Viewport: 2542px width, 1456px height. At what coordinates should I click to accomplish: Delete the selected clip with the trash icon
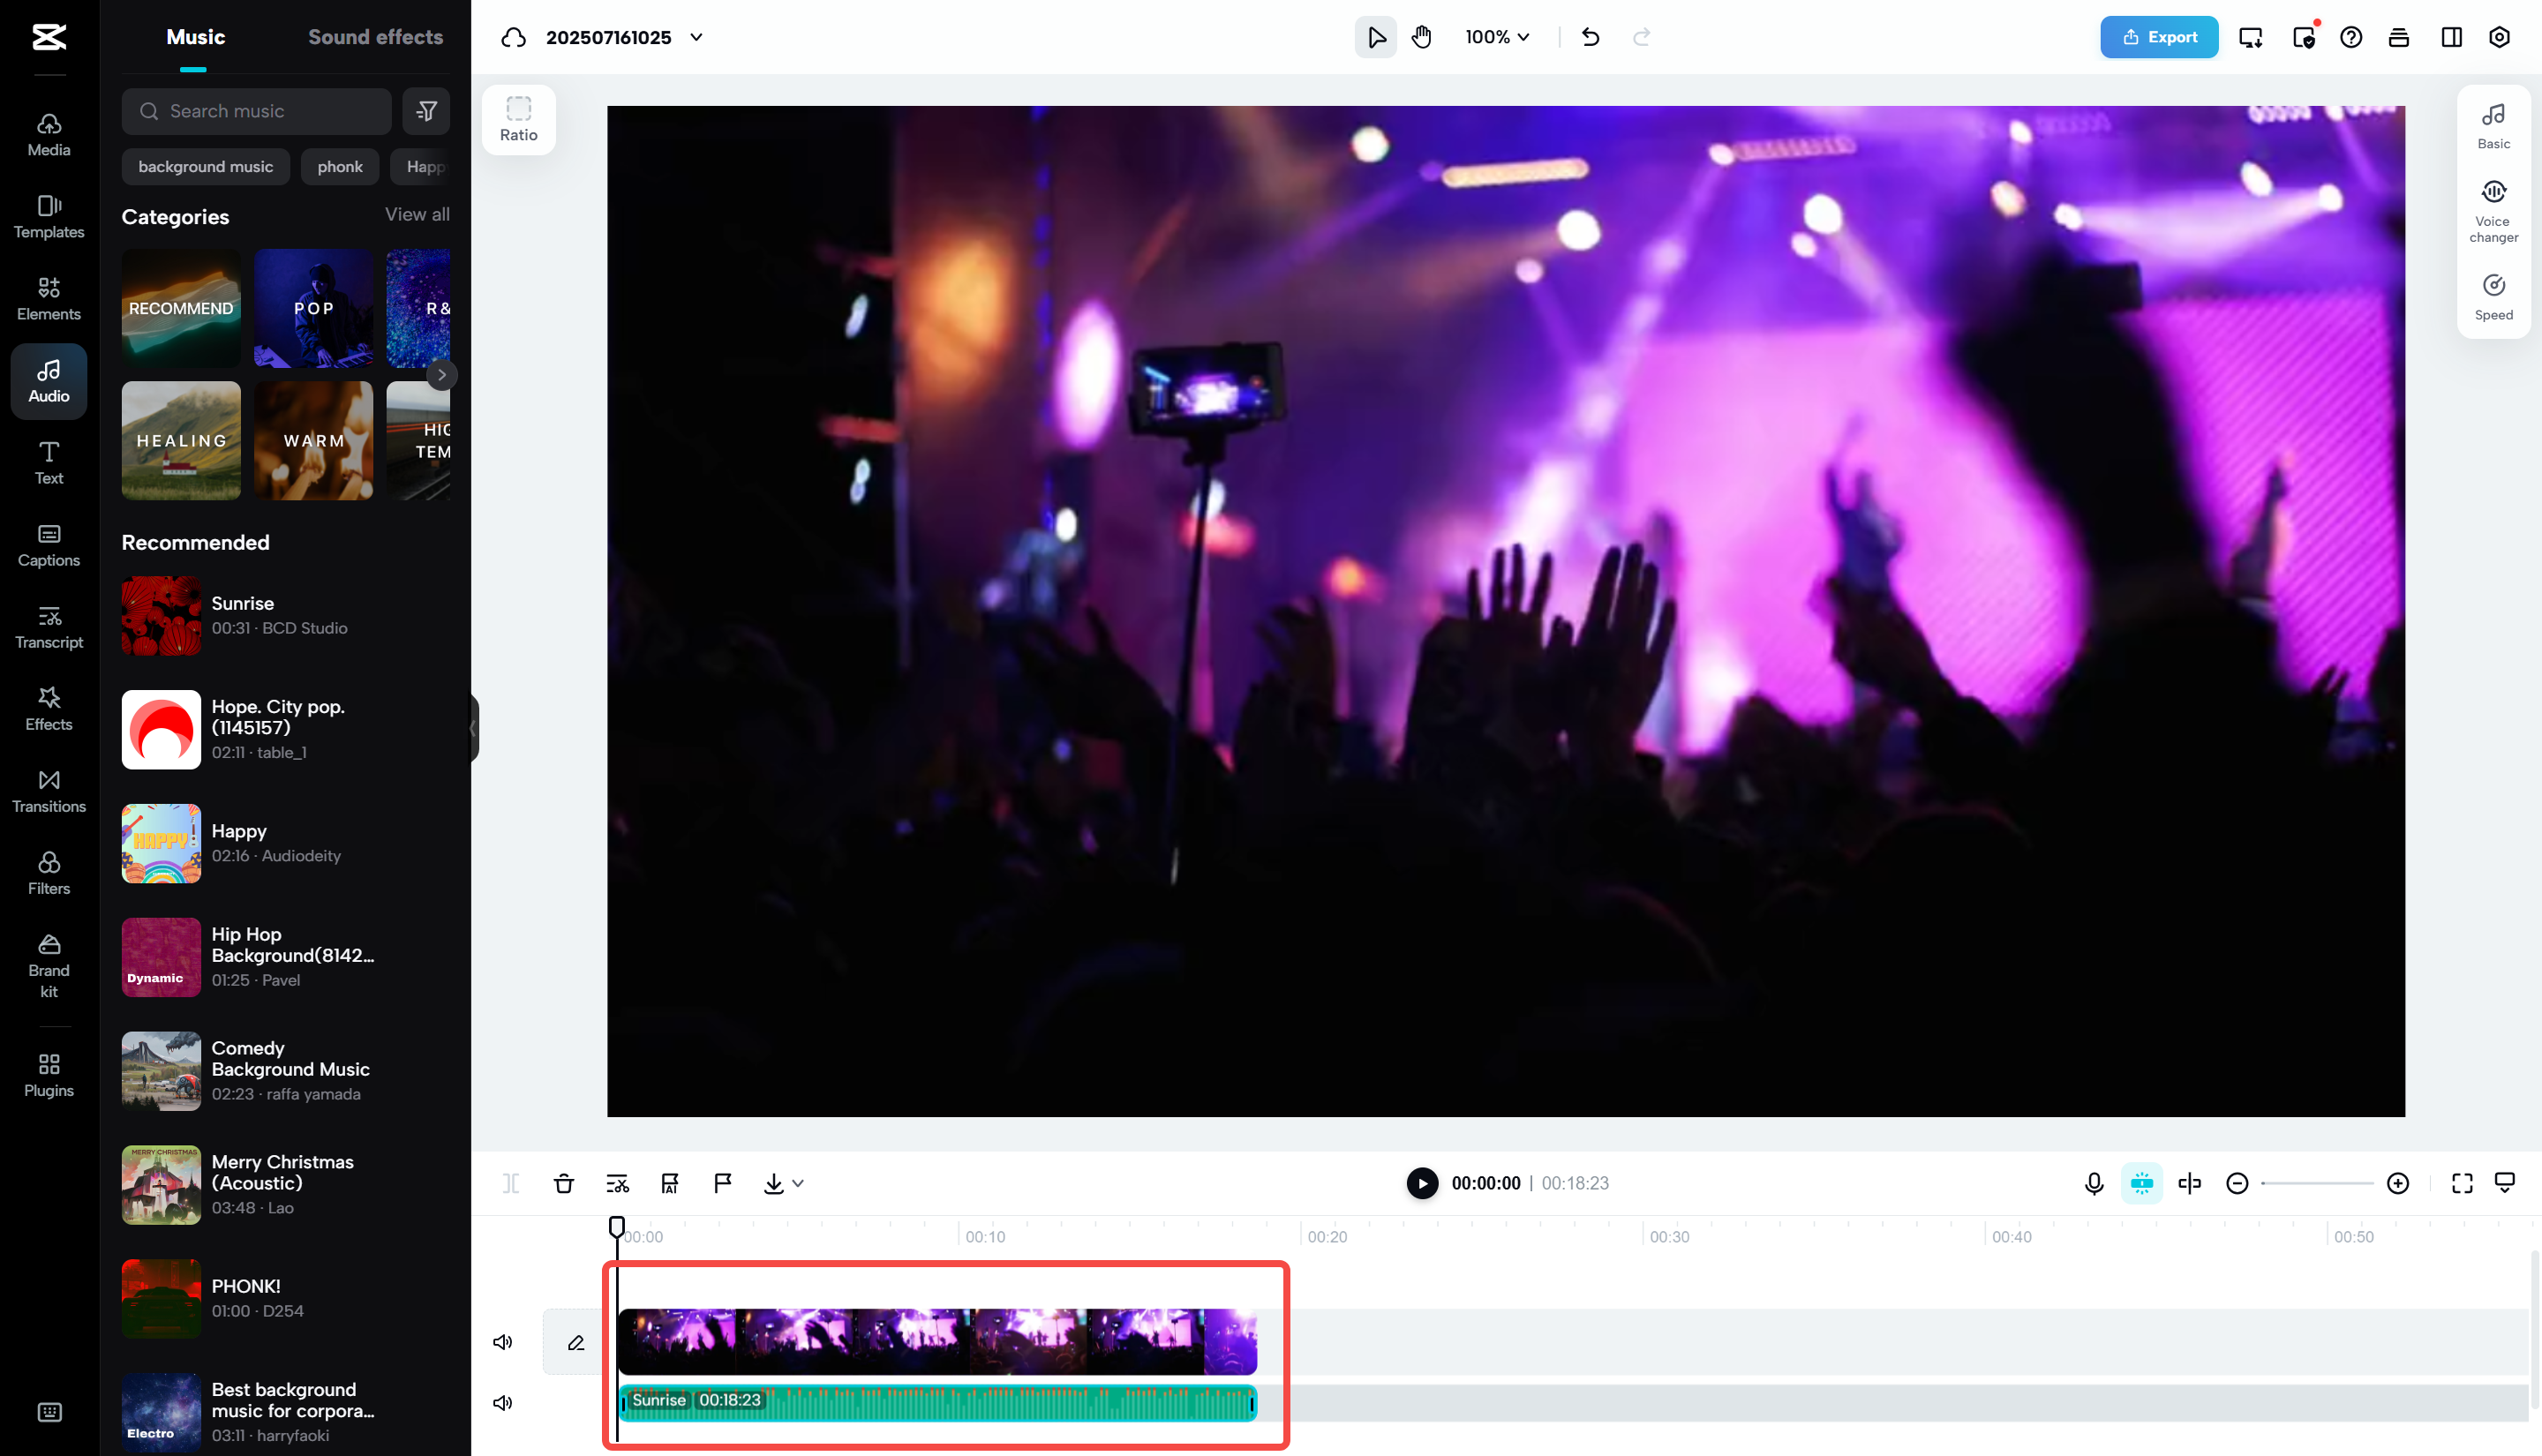coord(564,1183)
